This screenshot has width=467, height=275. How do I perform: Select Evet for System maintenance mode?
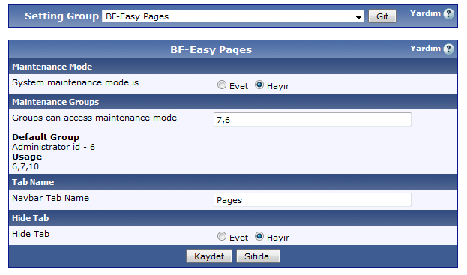(x=222, y=85)
